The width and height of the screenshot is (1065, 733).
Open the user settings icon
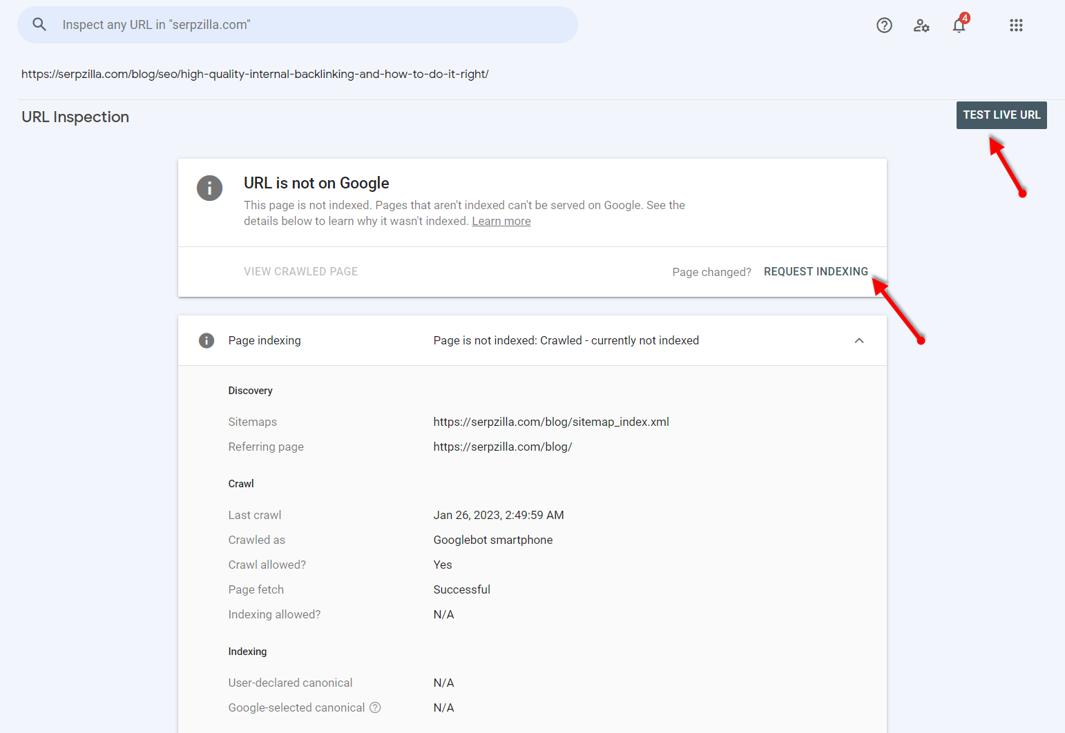tap(921, 26)
